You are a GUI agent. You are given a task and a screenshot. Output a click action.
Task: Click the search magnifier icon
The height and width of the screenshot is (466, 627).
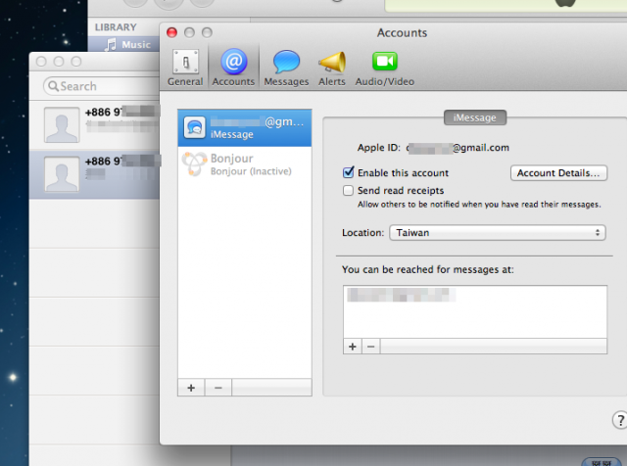[53, 86]
